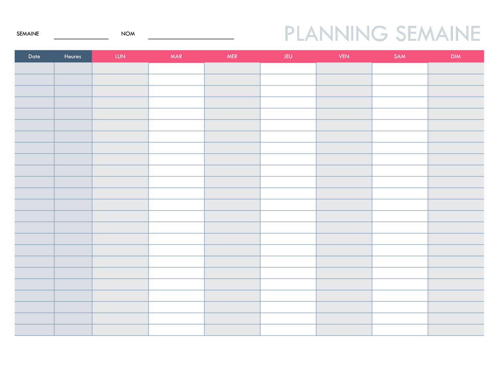
Task: Click the last row cell under DIM
Action: 456,330
